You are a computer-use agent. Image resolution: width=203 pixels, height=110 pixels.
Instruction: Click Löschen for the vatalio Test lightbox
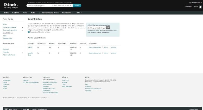click(x=113, y=53)
